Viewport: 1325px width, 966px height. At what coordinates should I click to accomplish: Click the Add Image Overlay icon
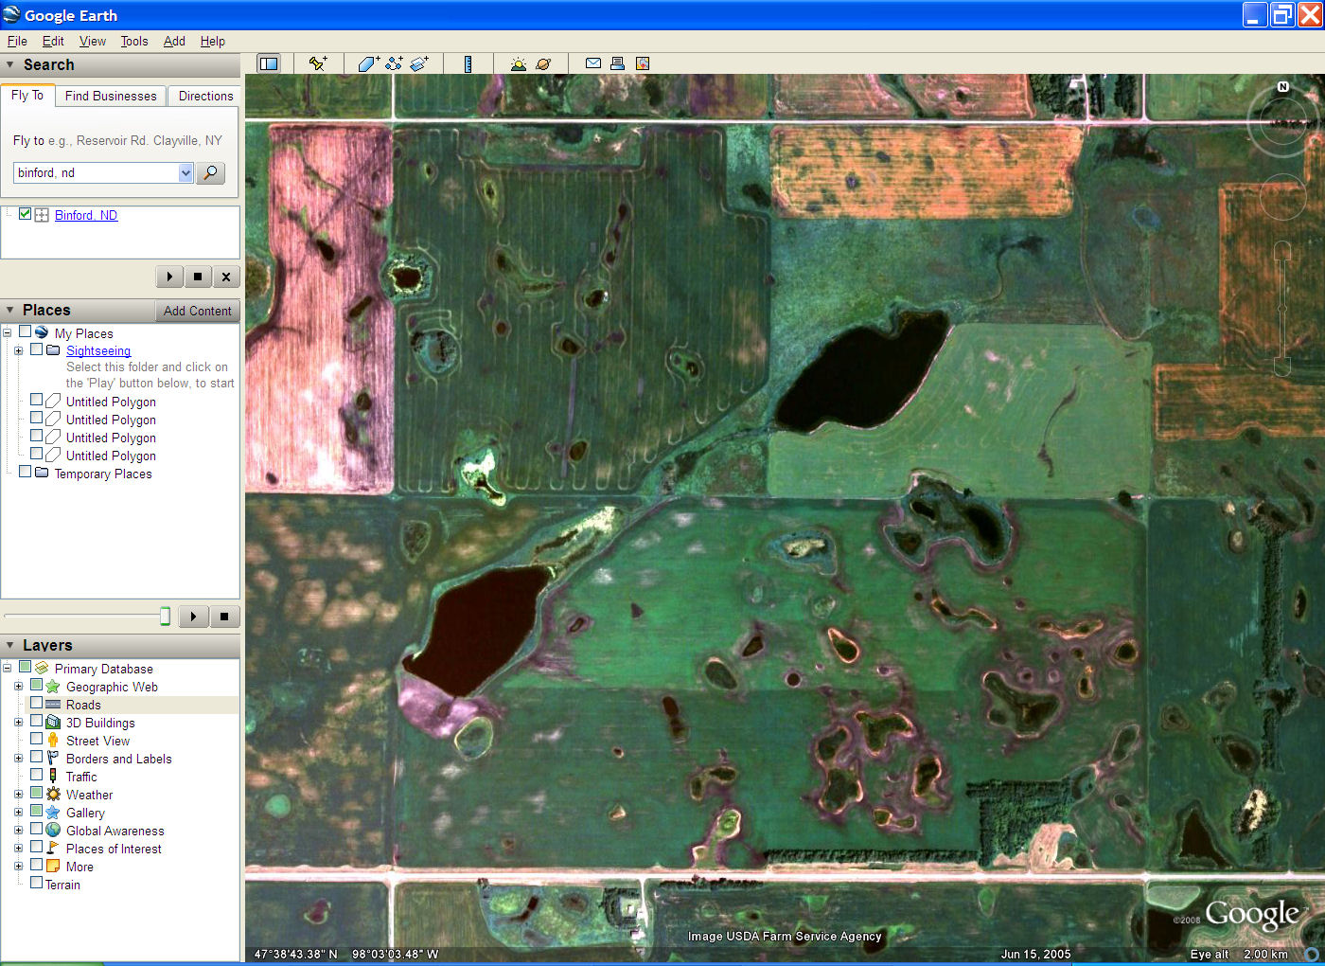click(419, 63)
